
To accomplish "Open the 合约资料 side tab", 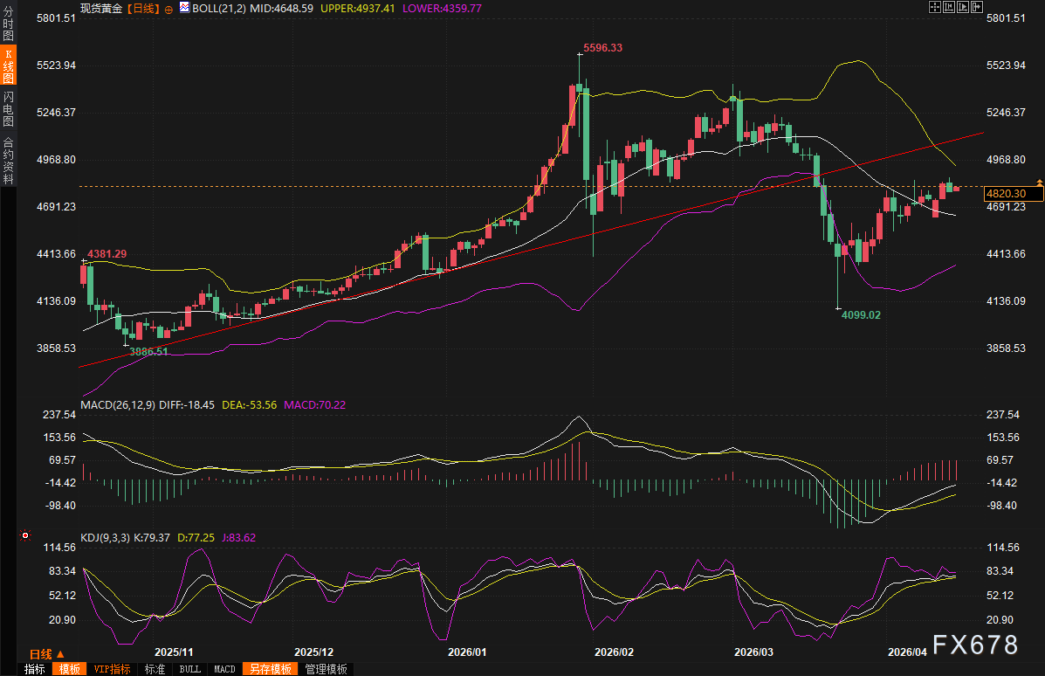I will click(8, 161).
